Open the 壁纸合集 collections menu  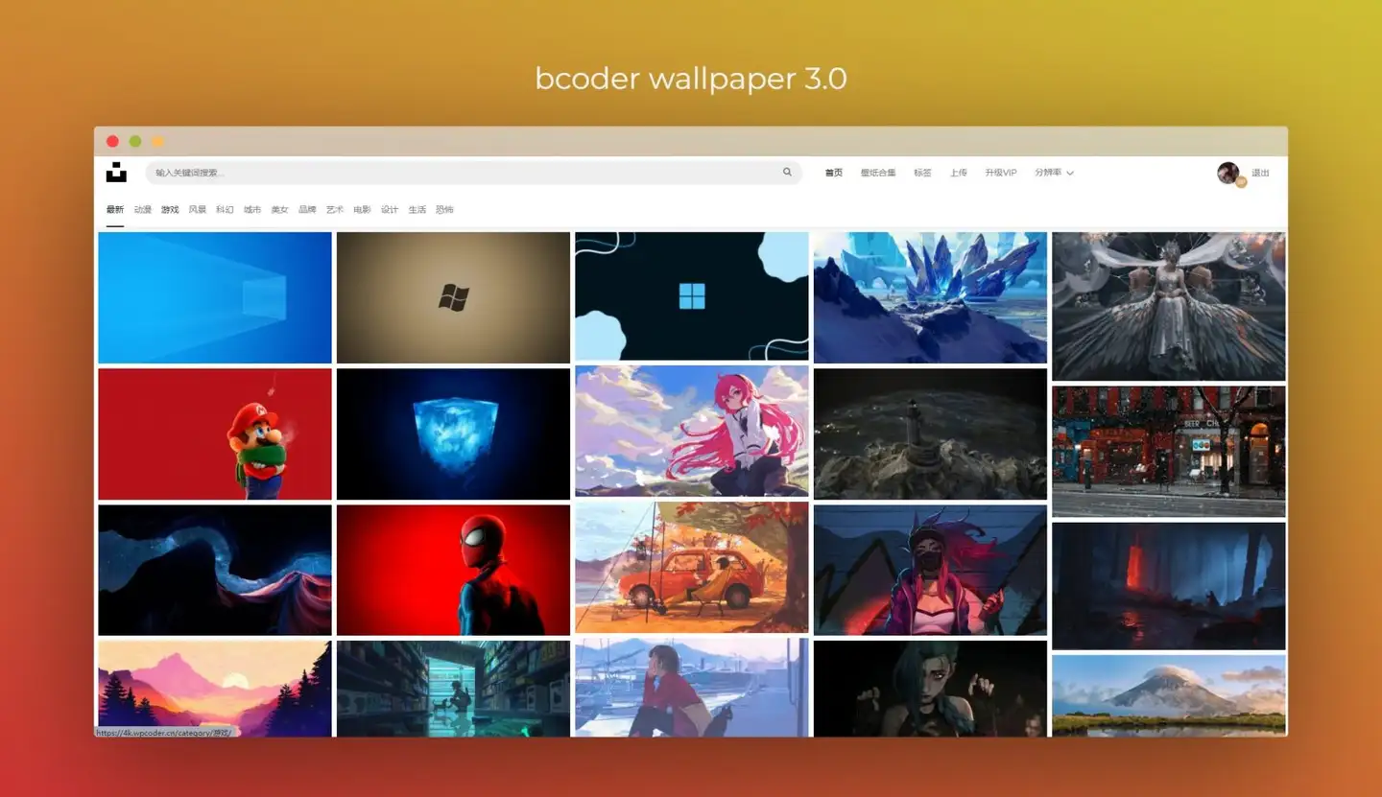coord(878,173)
